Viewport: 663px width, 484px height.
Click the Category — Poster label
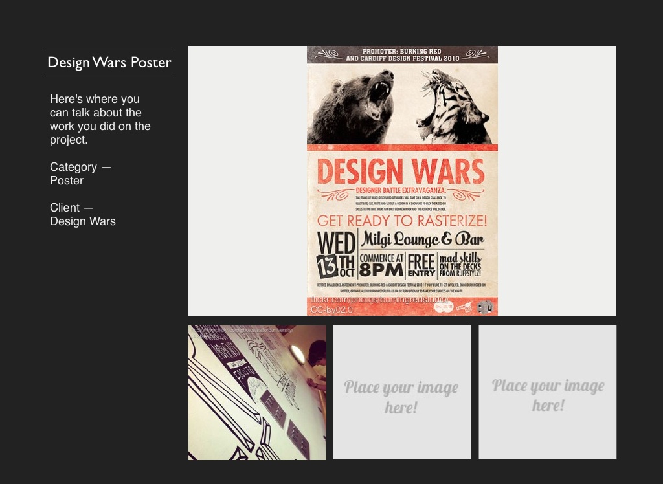click(x=80, y=173)
